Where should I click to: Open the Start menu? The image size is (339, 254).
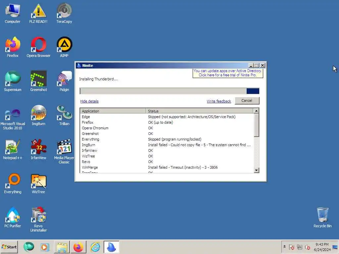click(x=9, y=247)
